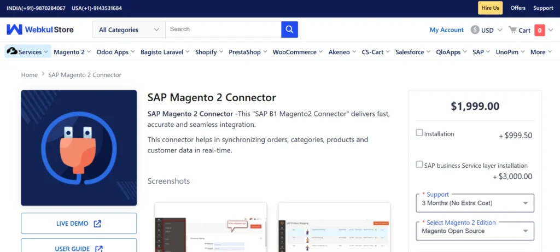Open first screenshot thumbnail with speech bubble
This screenshot has height=252, width=560.
[x=211, y=227]
